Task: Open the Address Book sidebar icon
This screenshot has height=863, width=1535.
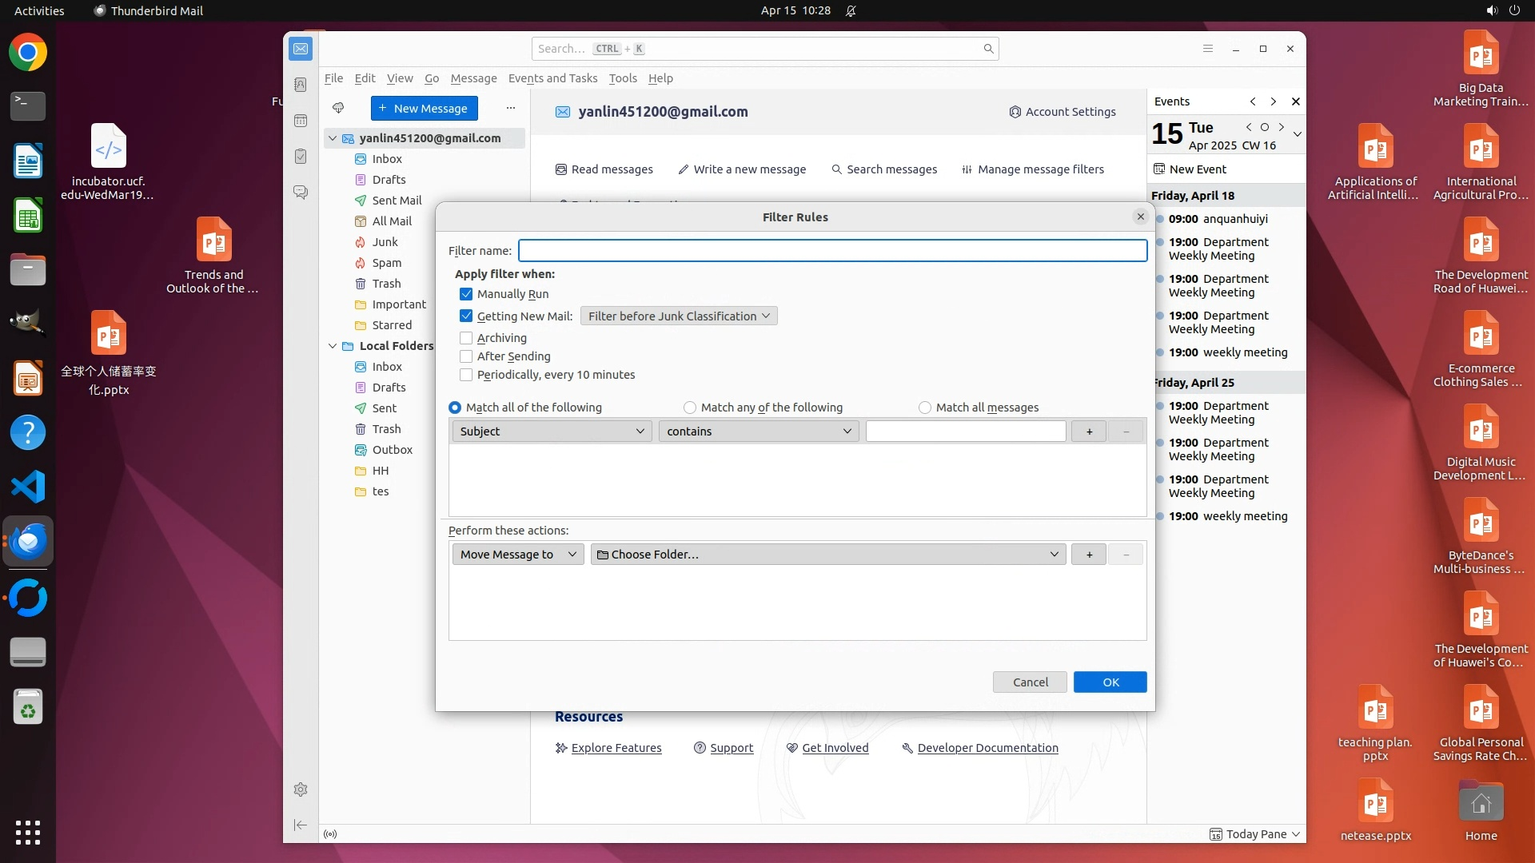Action: [301, 85]
